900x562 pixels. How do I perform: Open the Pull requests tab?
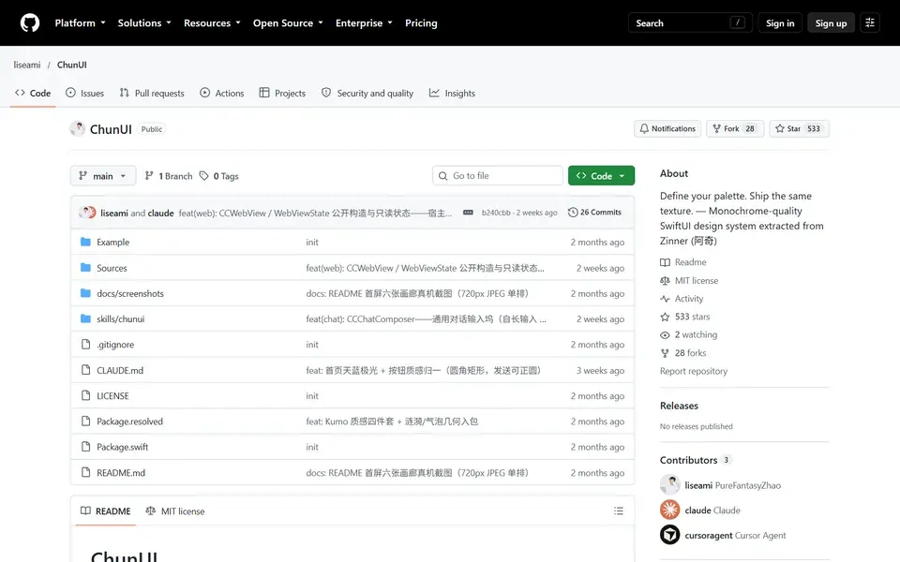click(x=152, y=93)
